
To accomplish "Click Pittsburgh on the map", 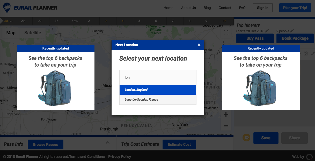I will pos(109,129).
